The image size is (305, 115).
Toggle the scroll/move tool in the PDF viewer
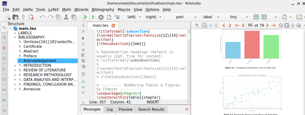[210, 25]
